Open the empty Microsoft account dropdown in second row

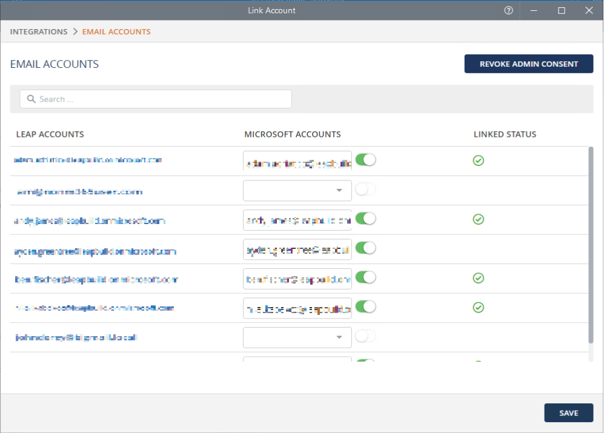pos(297,190)
